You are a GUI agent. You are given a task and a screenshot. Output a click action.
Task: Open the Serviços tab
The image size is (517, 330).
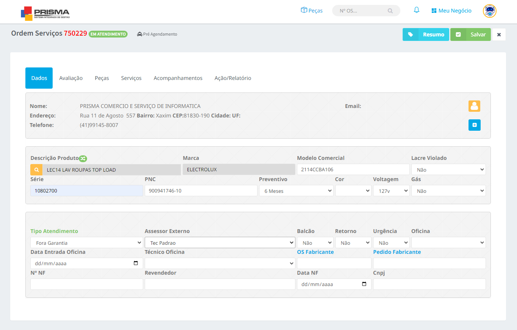[131, 78]
